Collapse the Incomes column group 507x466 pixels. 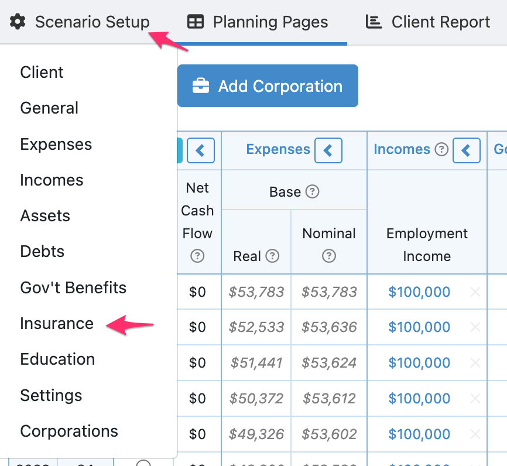point(467,150)
